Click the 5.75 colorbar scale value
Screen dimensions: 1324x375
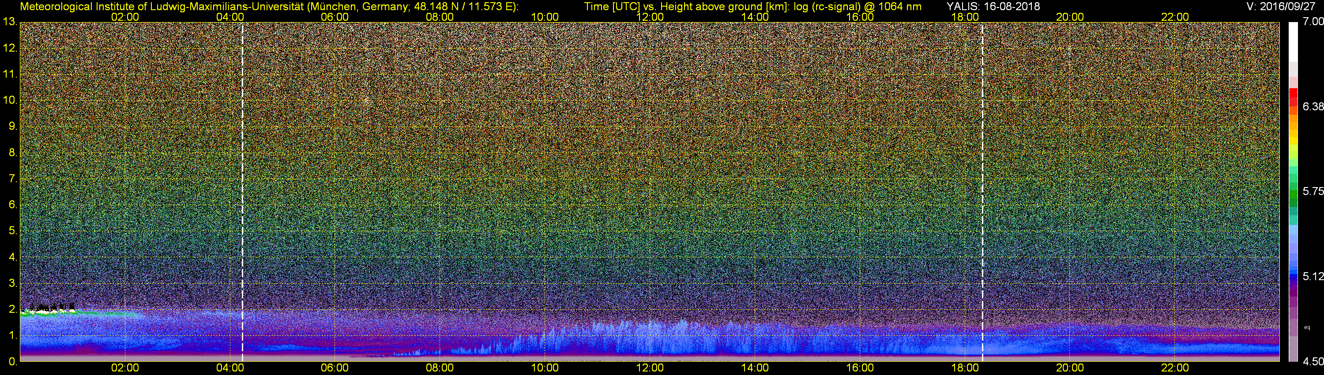coord(1313,191)
